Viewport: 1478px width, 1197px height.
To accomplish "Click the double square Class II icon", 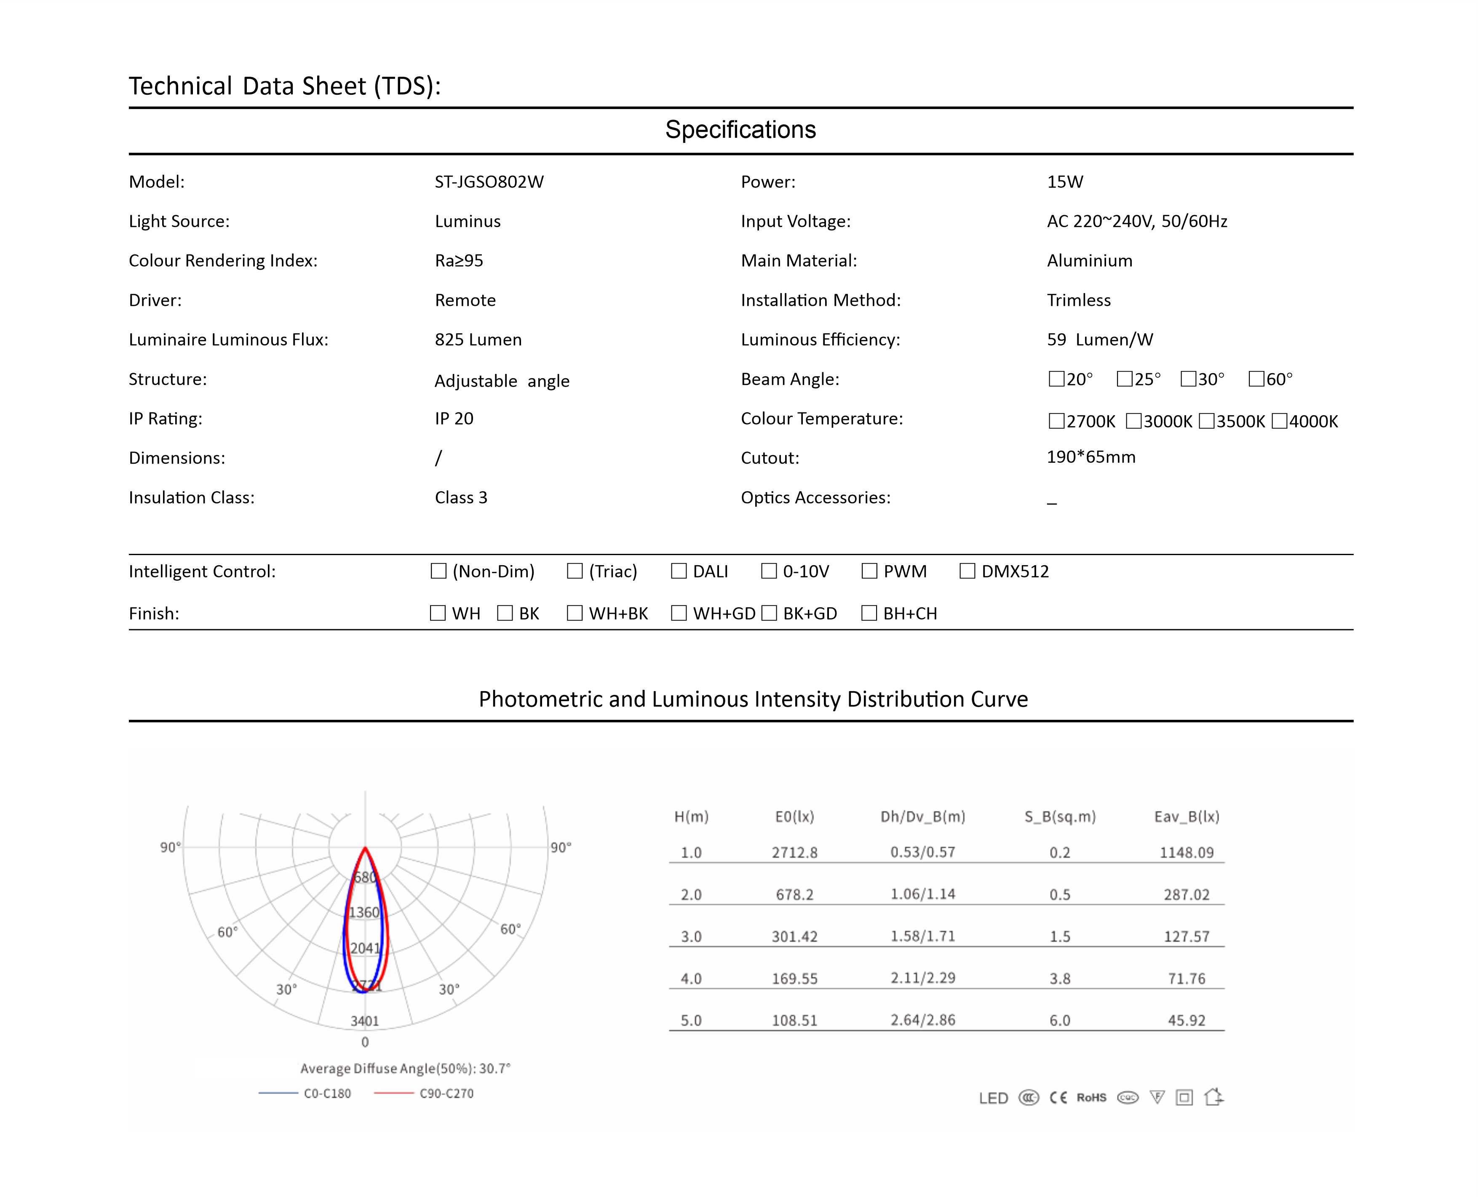I will (1184, 1097).
